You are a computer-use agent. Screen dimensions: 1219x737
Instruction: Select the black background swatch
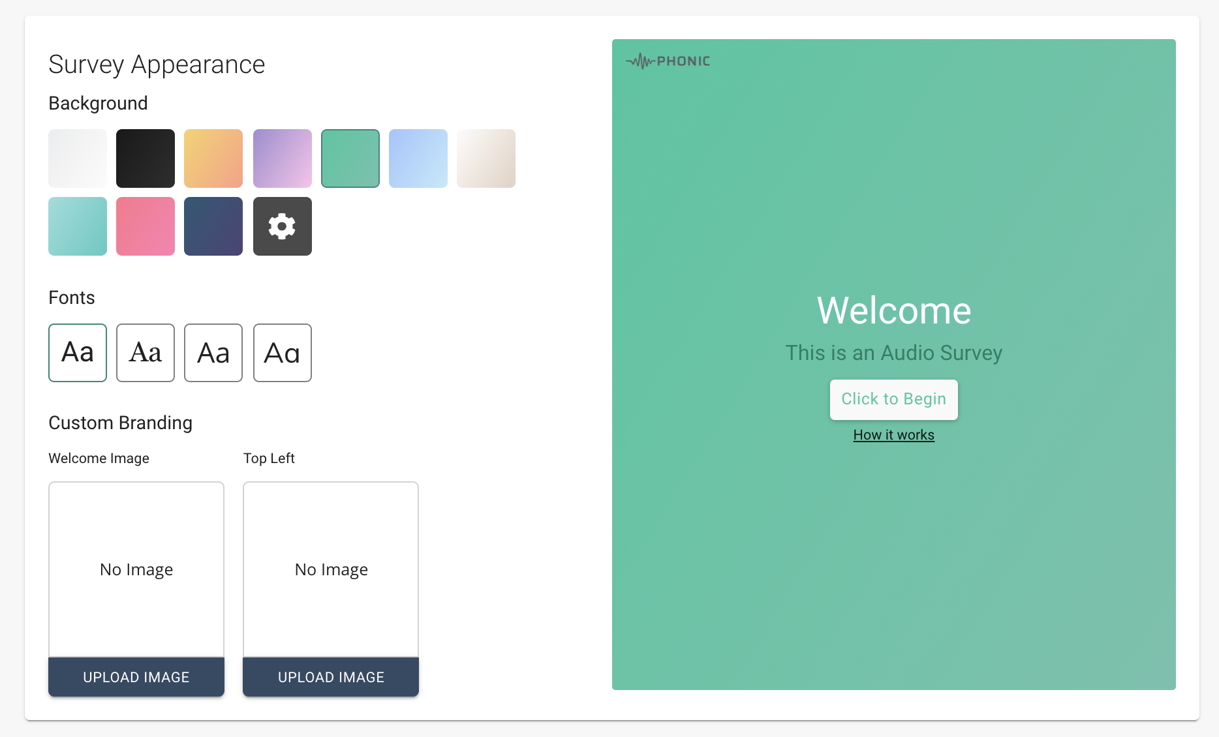coord(145,158)
